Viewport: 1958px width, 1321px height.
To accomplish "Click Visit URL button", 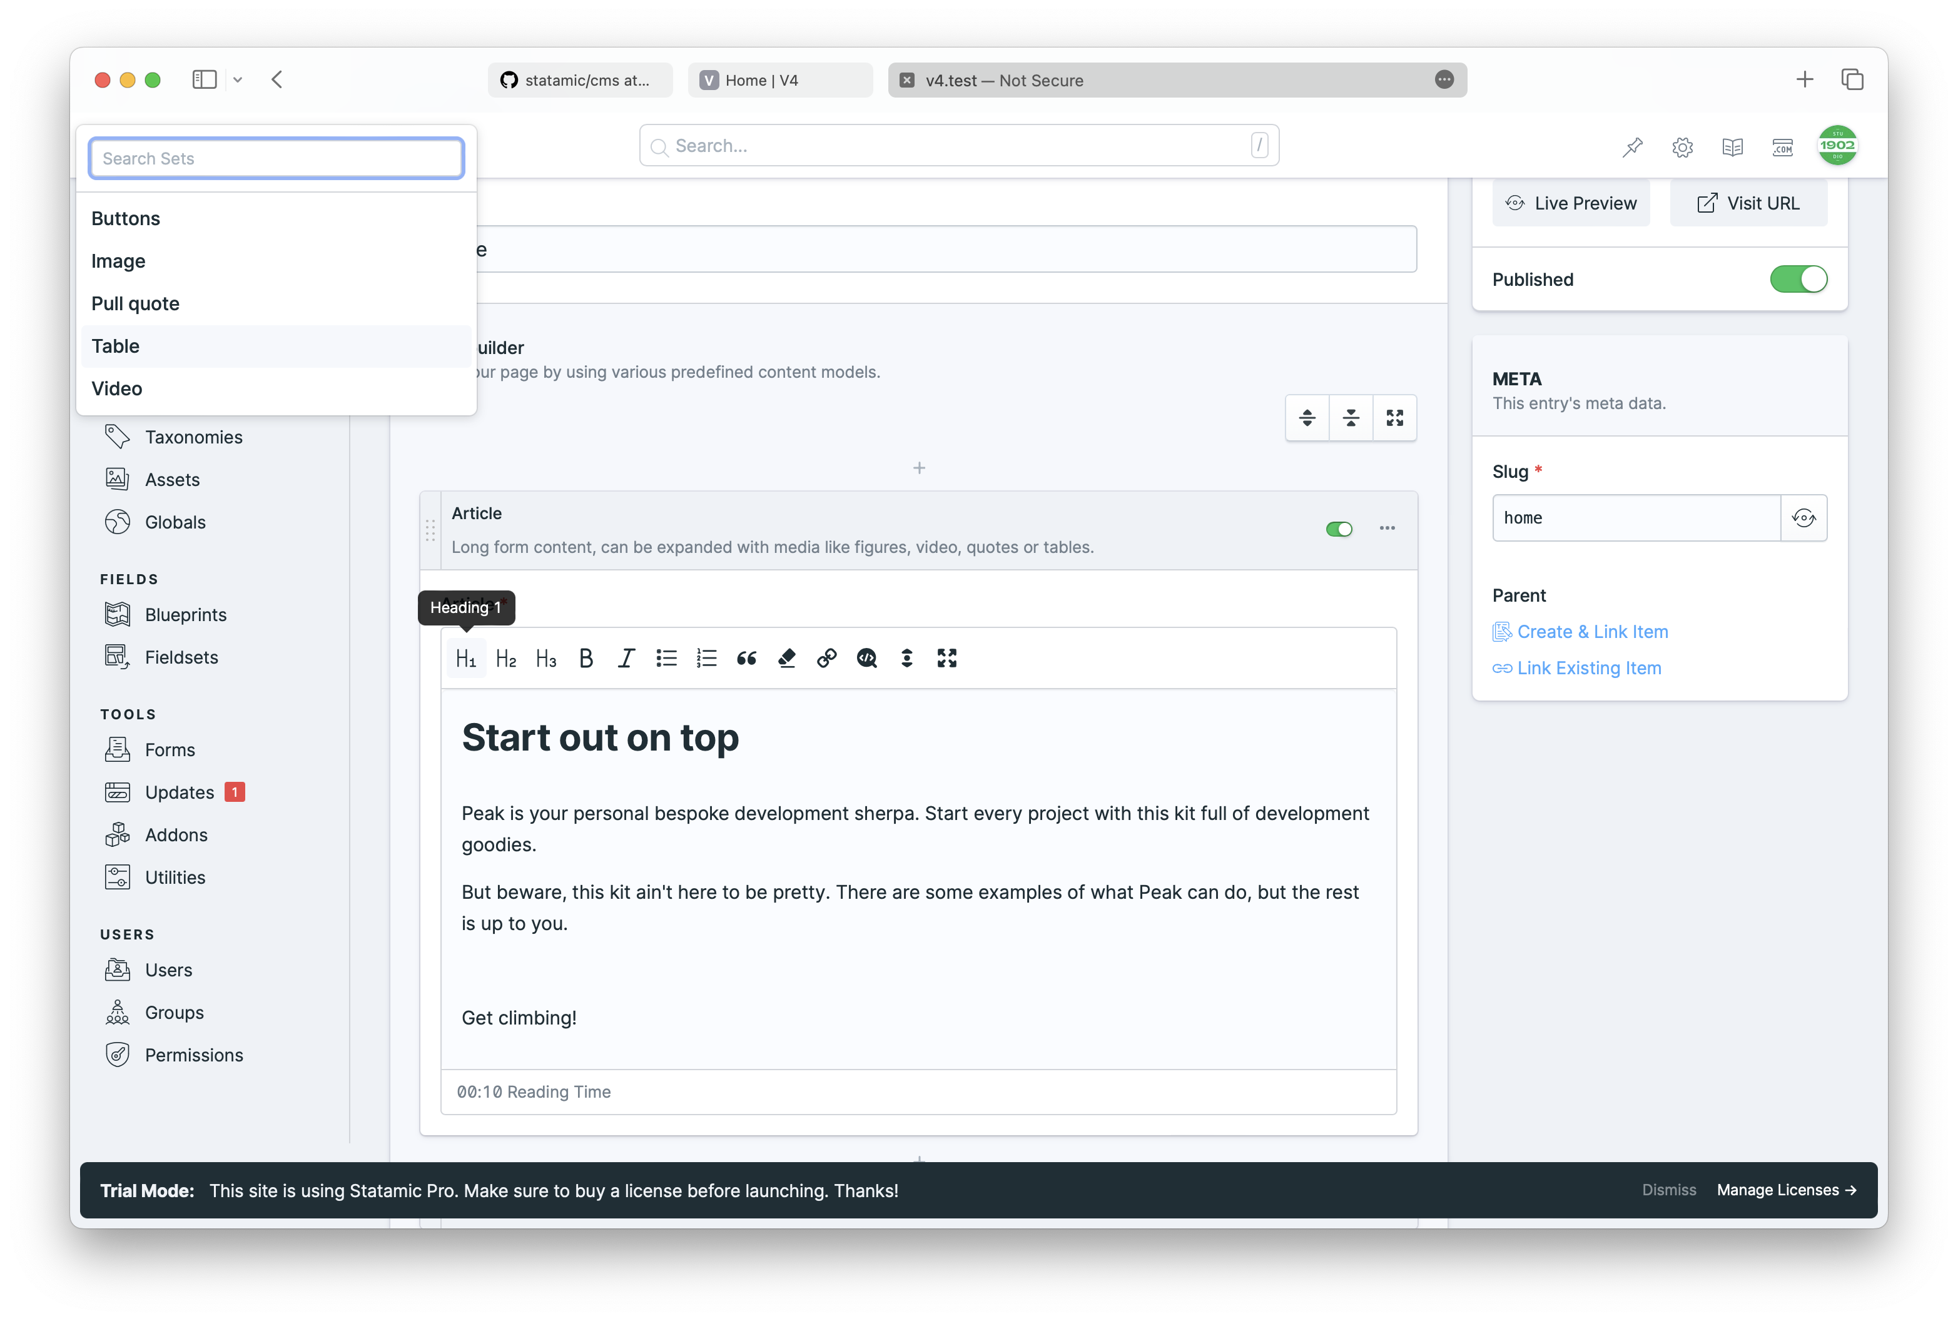I will (1749, 203).
